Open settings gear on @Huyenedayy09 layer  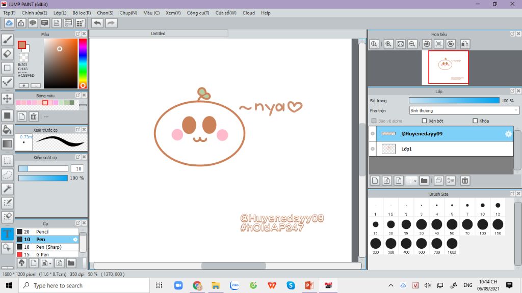tap(508, 134)
